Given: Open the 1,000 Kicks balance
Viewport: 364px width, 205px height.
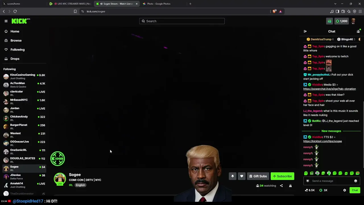Looking at the screenshot, I should 341,21.
